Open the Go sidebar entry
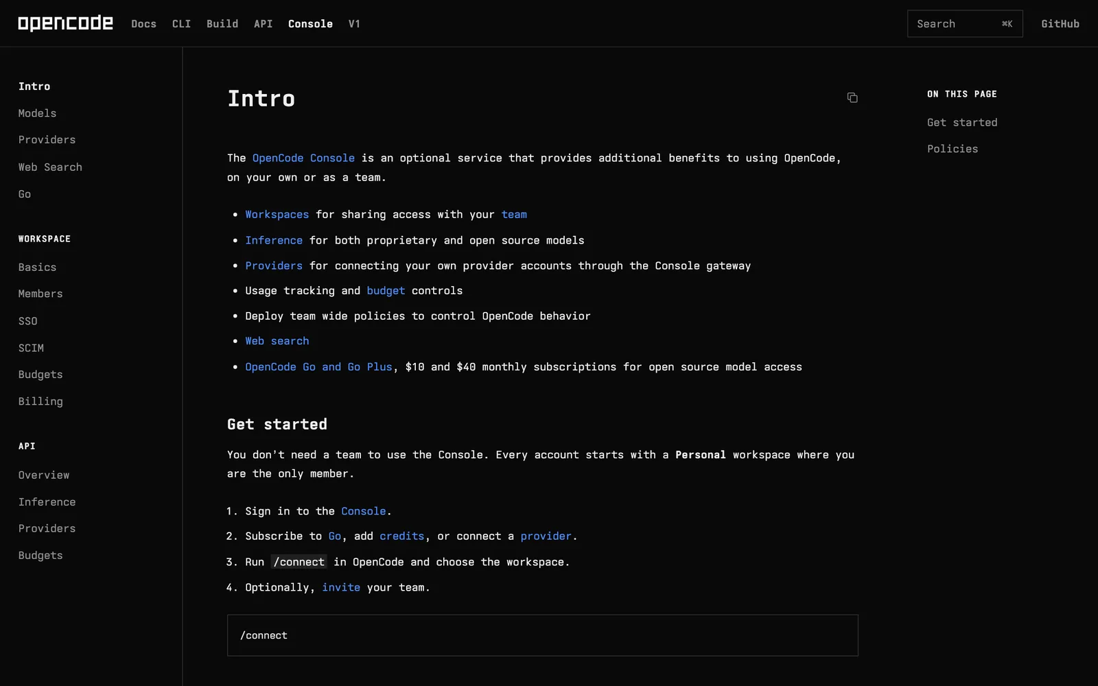1098x686 pixels. click(25, 194)
